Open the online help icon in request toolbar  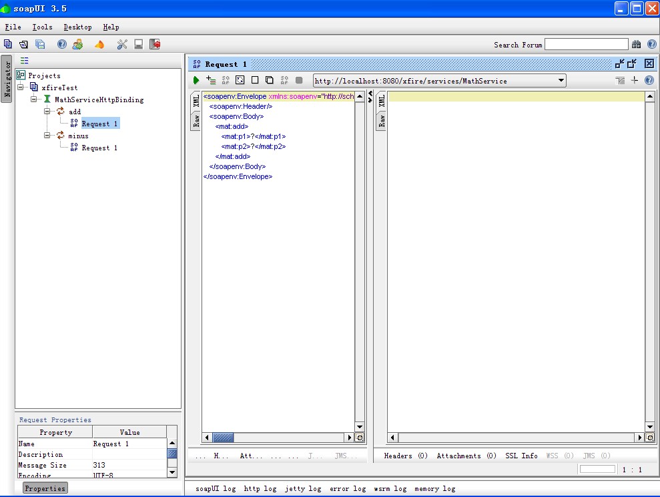click(x=649, y=81)
